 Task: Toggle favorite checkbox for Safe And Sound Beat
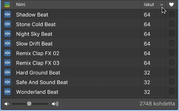coord(172,82)
